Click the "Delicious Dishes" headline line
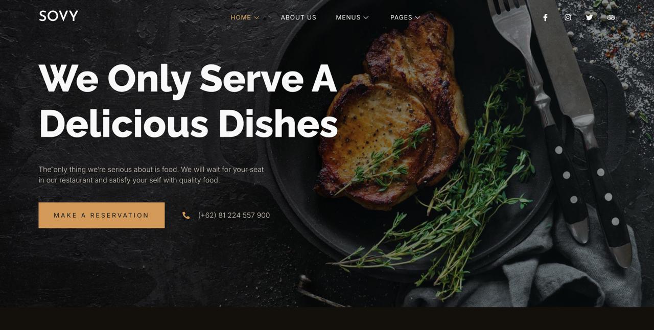 point(188,123)
